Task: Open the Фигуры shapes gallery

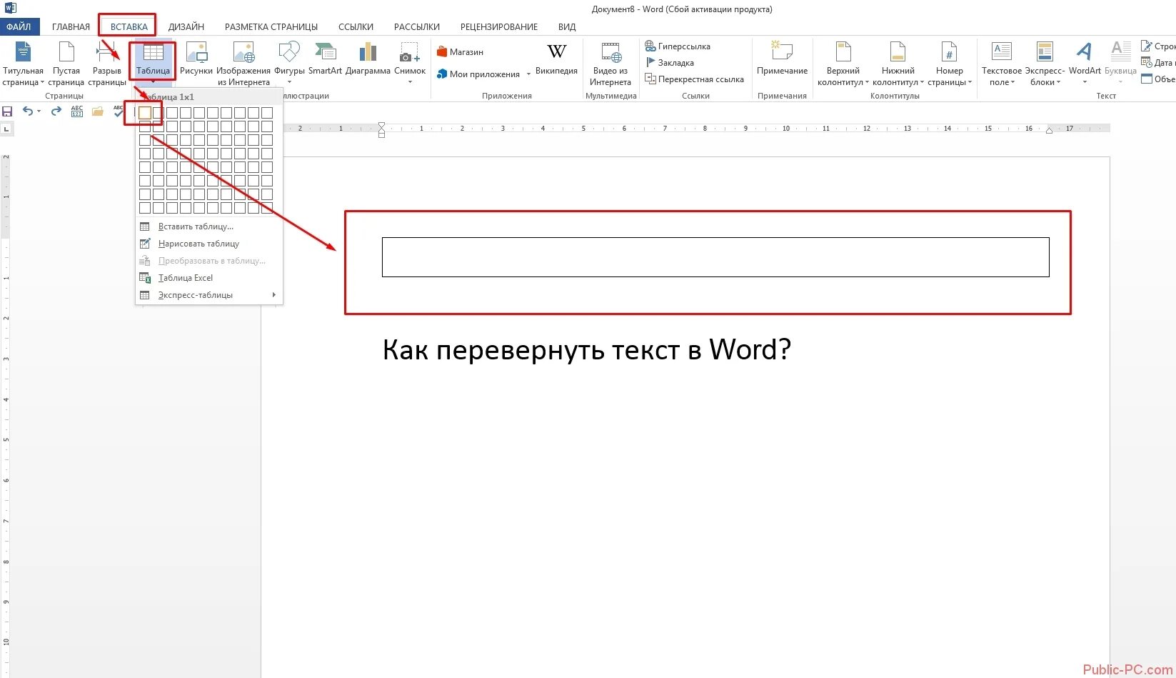Action: point(289,62)
